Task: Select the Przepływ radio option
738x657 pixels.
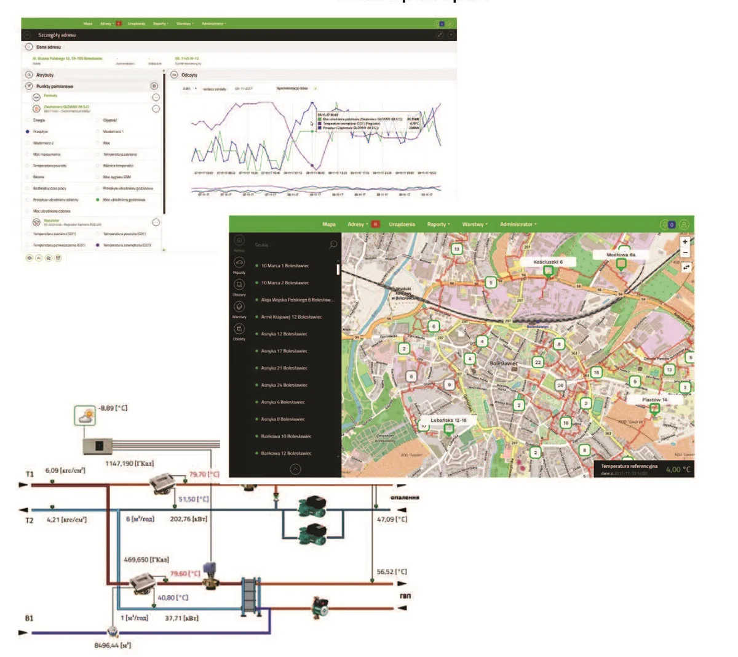Action: tap(28, 132)
